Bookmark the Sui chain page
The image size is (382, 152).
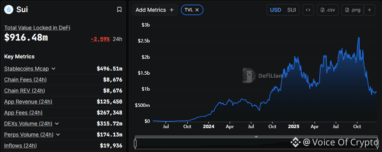point(119,10)
